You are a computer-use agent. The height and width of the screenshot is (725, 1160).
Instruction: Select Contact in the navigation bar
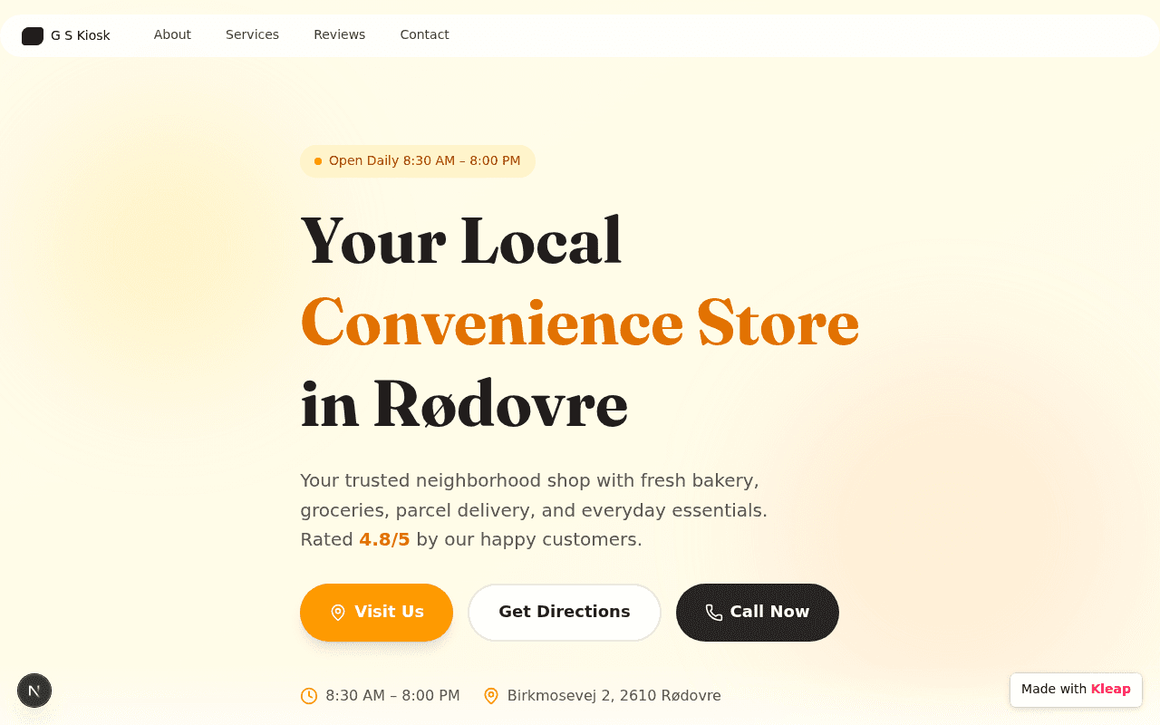click(x=424, y=34)
